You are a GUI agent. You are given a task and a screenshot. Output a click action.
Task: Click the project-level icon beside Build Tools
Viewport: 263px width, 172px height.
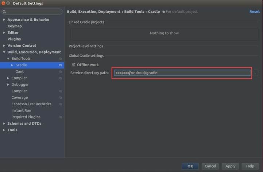pyautogui.click(x=61, y=59)
